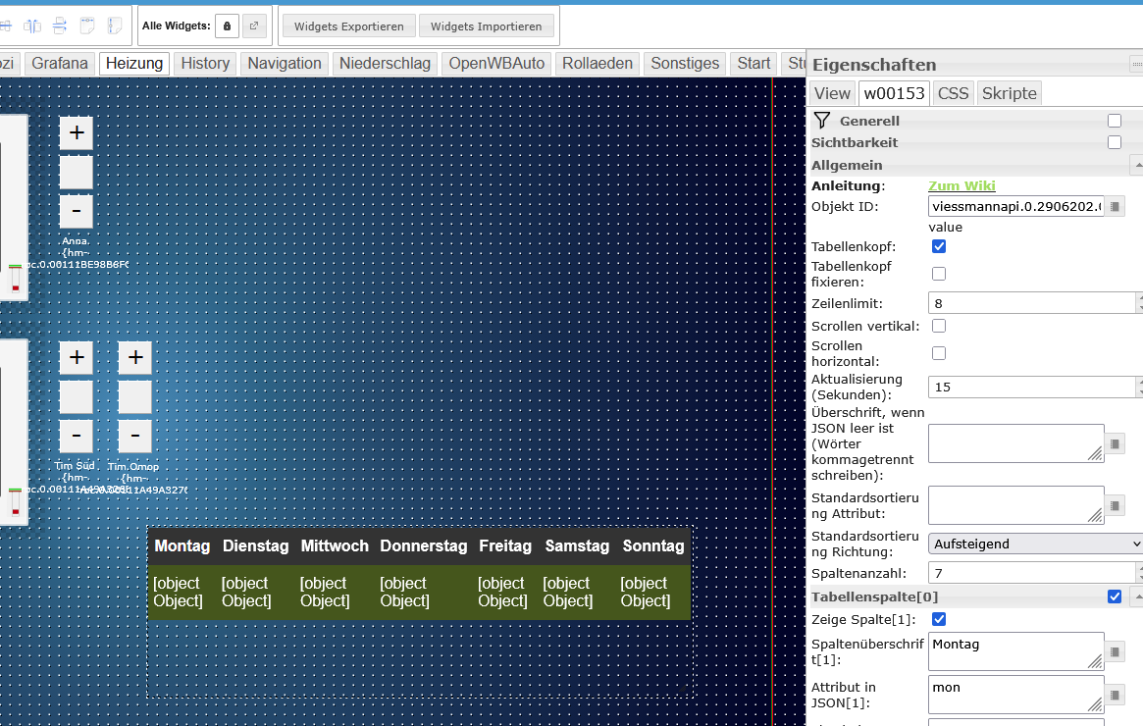Click the select icon beside Attribut in JSON[1]
This screenshot has height=726, width=1143.
coord(1116,694)
